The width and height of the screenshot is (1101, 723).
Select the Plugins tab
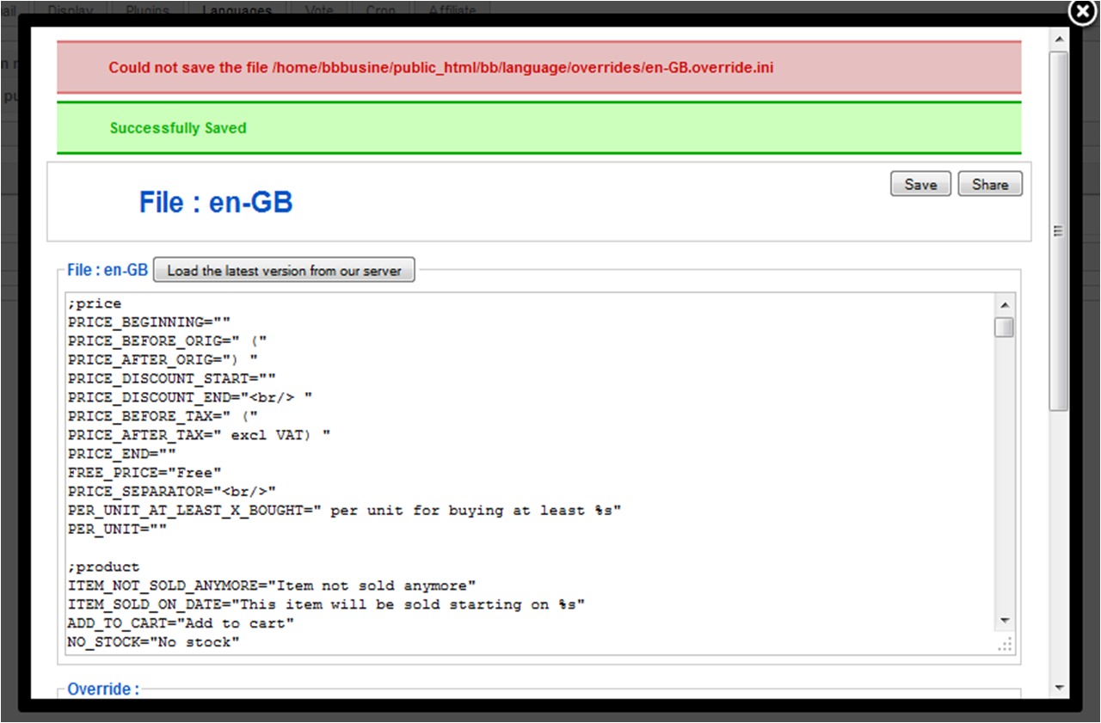(x=147, y=10)
